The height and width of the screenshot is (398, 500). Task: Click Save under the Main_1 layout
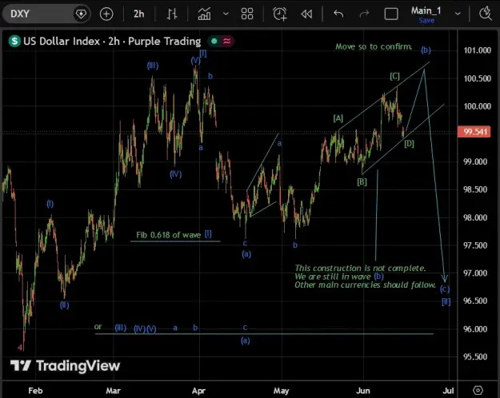[x=426, y=21]
